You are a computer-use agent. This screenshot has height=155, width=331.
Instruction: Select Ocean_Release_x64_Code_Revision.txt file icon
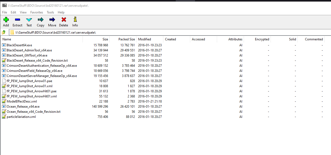[4, 112]
